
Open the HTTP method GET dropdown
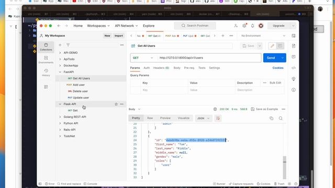click(x=143, y=58)
